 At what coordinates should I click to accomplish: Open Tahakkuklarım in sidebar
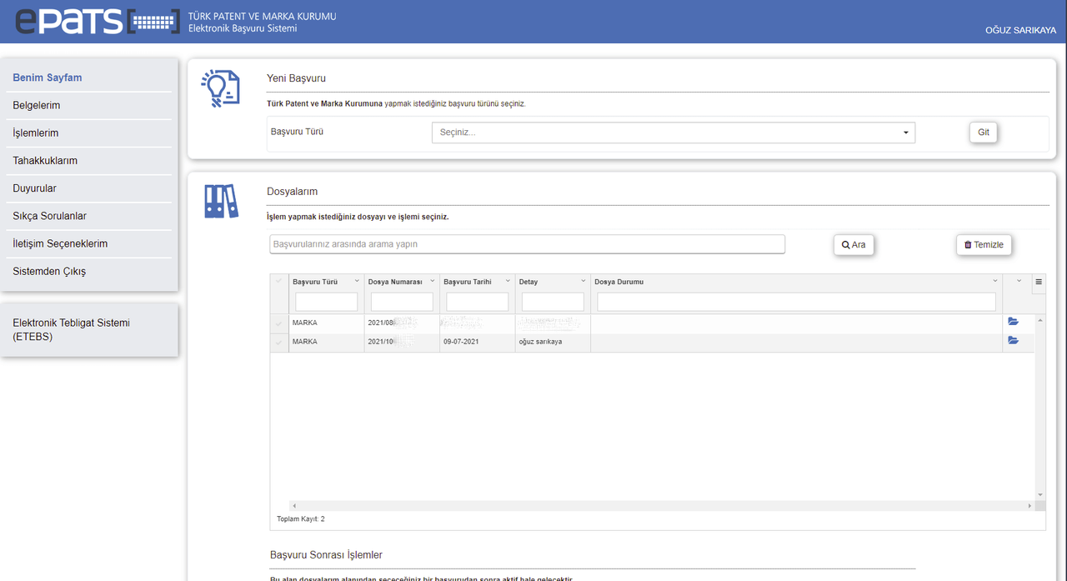tap(45, 160)
